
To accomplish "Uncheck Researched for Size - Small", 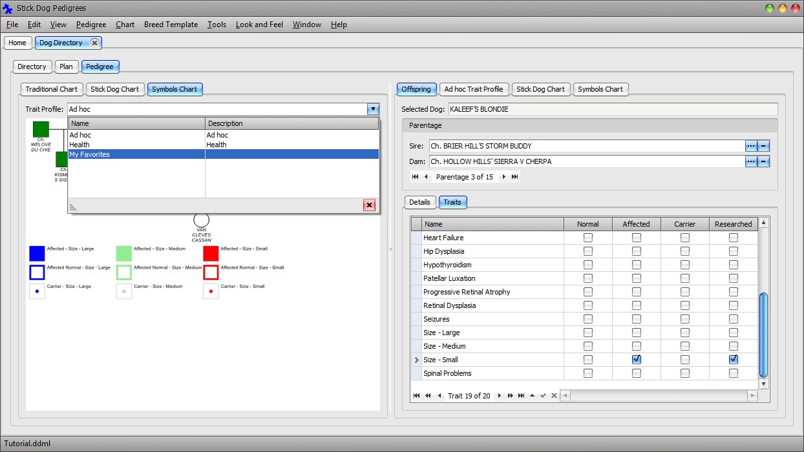I will pos(733,360).
